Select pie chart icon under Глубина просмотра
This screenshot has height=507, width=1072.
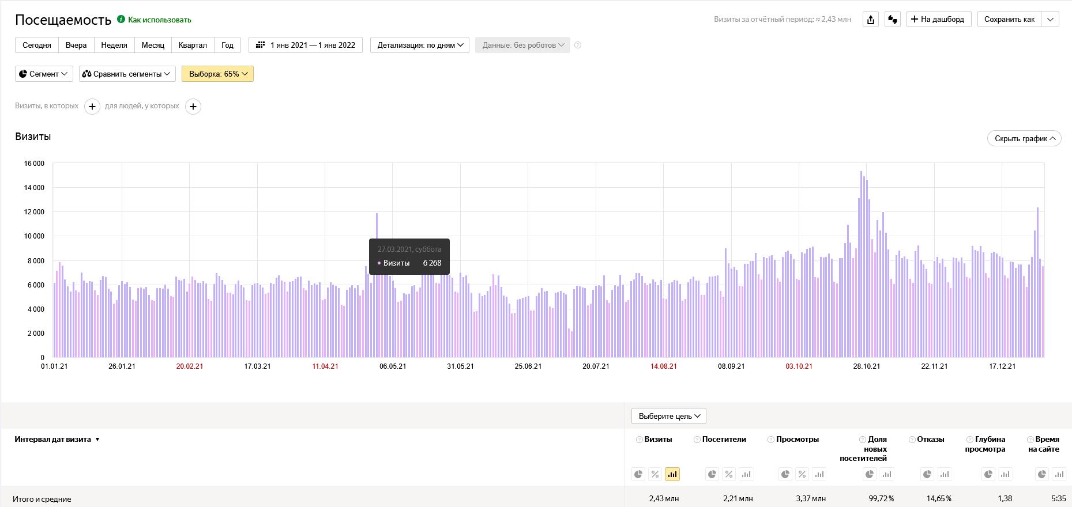pos(988,474)
